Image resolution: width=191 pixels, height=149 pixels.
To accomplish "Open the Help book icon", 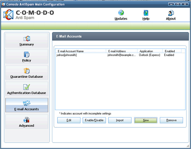I will [x=146, y=13].
